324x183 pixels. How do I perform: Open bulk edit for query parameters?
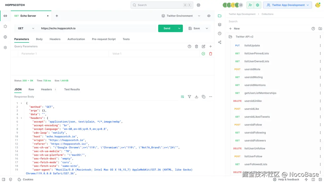coord(204,47)
